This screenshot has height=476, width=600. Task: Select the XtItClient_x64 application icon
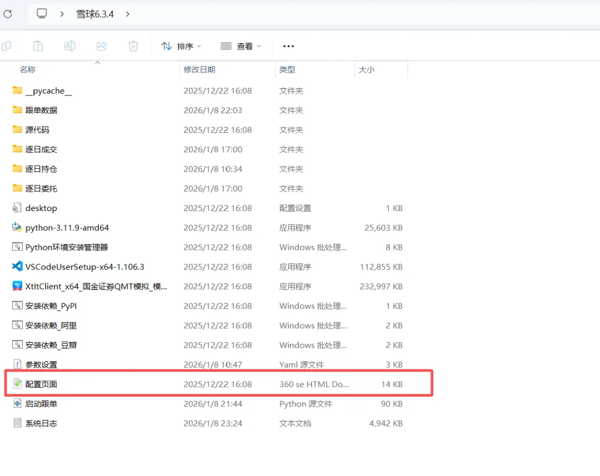click(17, 286)
